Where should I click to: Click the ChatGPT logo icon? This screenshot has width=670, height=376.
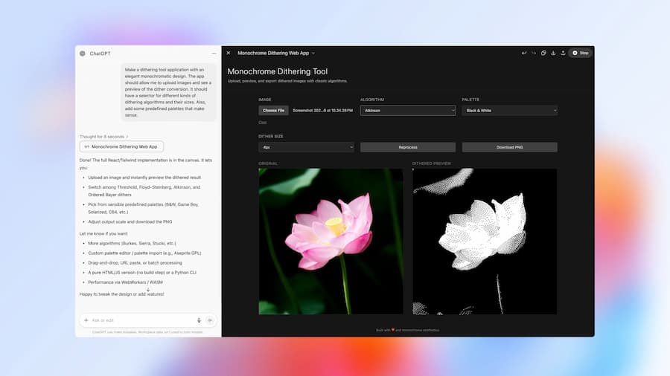click(83, 54)
